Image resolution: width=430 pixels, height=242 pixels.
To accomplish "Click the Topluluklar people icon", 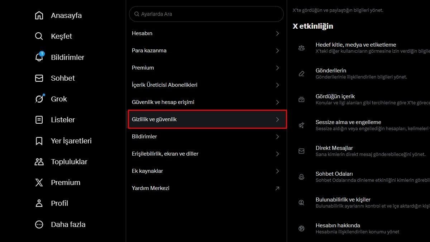I will 39,162.
